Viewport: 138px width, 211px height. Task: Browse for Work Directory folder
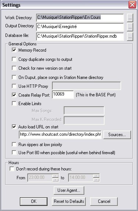tap(130, 18)
